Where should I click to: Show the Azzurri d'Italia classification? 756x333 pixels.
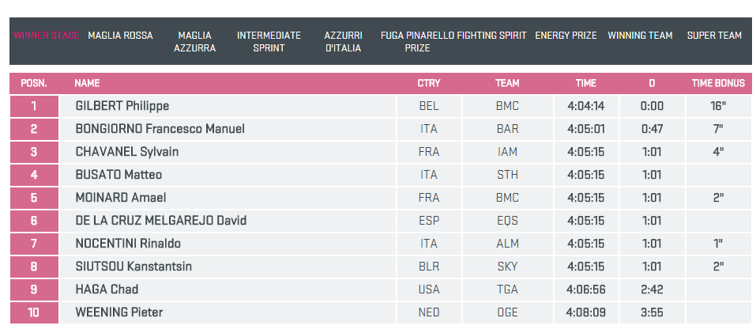[343, 42]
